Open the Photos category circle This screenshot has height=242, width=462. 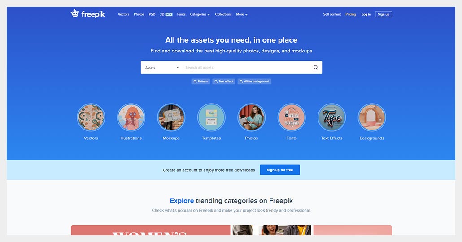(x=251, y=117)
